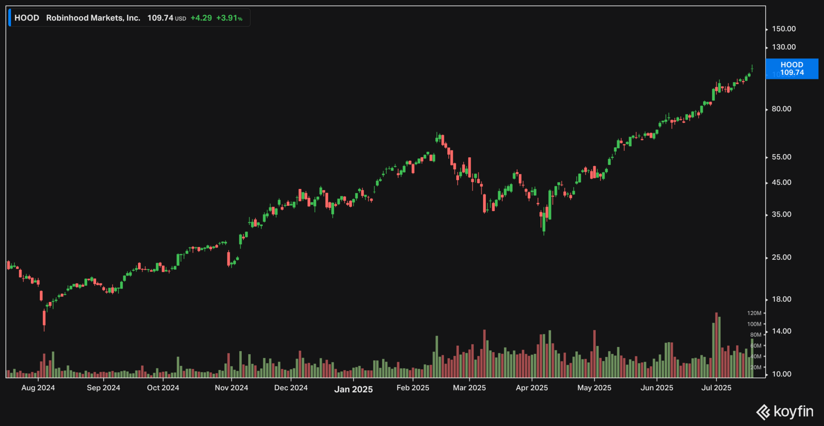Click the blue series color bar beside HOOD
The height and width of the screenshot is (426, 824).
9,18
